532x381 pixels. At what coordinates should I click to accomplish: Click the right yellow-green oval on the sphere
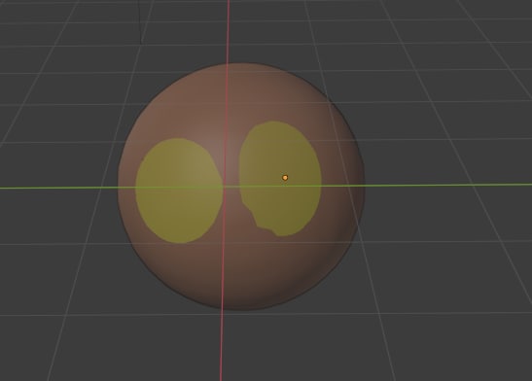click(280, 178)
